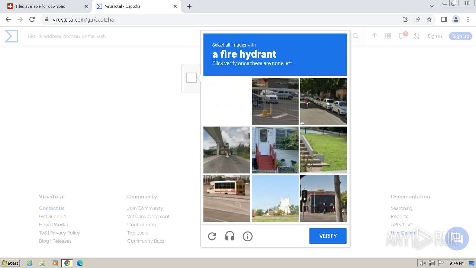Open the Join Community link
Image resolution: width=476 pixels, height=268 pixels.
tap(145, 208)
